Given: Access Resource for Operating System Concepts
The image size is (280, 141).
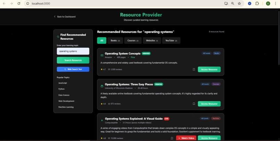Looking at the screenshot, I should (x=209, y=69).
